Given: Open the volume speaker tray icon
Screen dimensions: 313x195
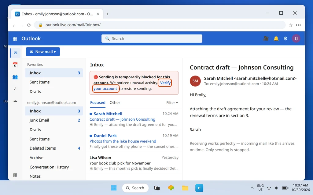Looking at the screenshot, I should point(276,188).
